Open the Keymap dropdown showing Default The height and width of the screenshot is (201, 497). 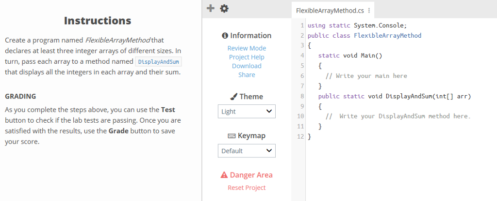click(x=247, y=151)
